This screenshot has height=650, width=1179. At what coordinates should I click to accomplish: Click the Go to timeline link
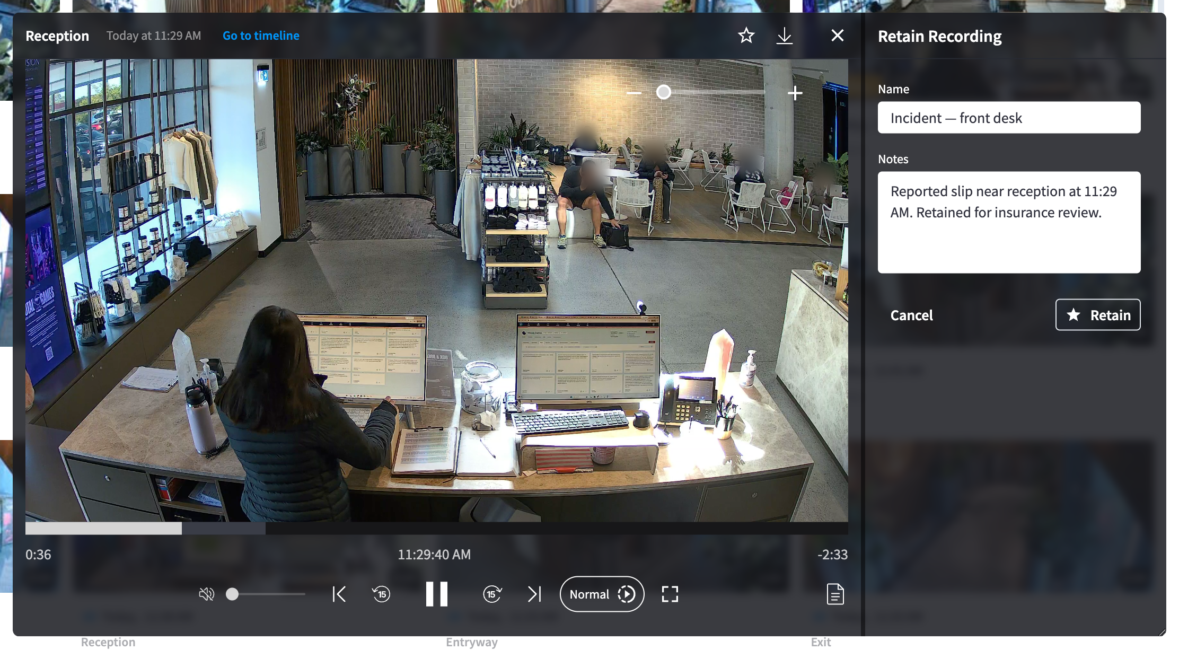pyautogui.click(x=261, y=36)
